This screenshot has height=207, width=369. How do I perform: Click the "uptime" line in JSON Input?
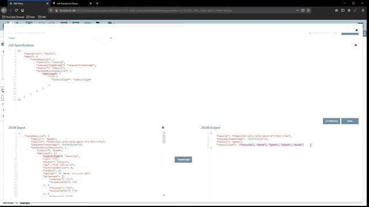pos(67,174)
